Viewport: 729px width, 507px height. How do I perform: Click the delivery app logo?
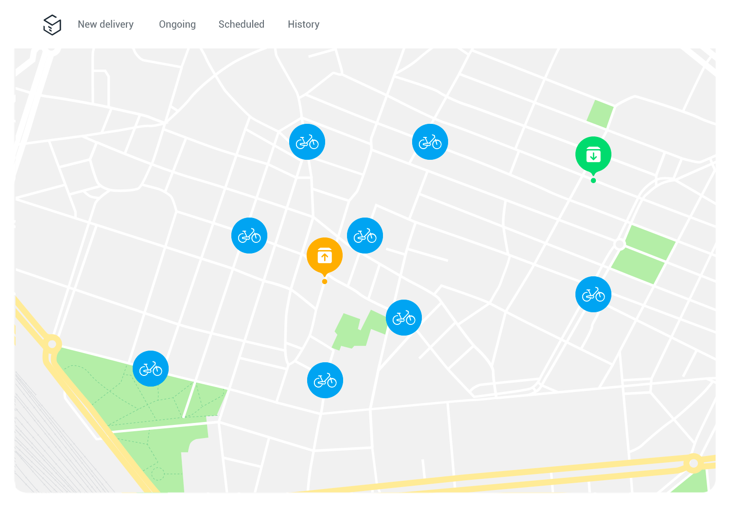pyautogui.click(x=52, y=25)
